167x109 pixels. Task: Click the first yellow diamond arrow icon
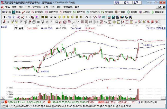point(59,17)
